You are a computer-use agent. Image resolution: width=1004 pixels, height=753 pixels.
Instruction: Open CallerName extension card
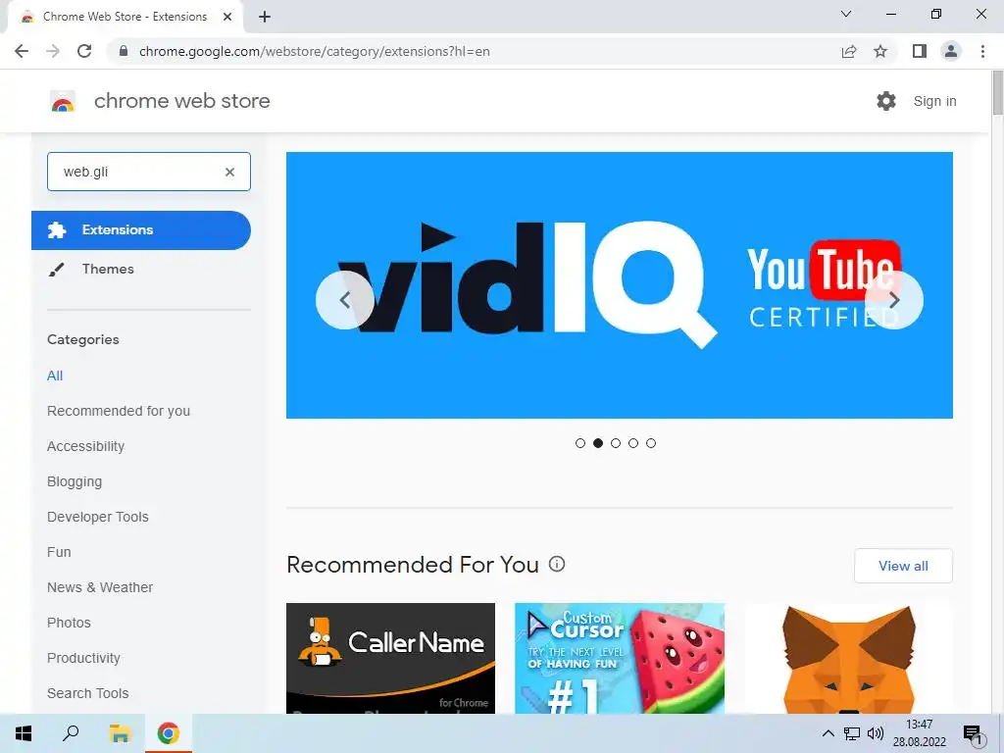pos(390,658)
